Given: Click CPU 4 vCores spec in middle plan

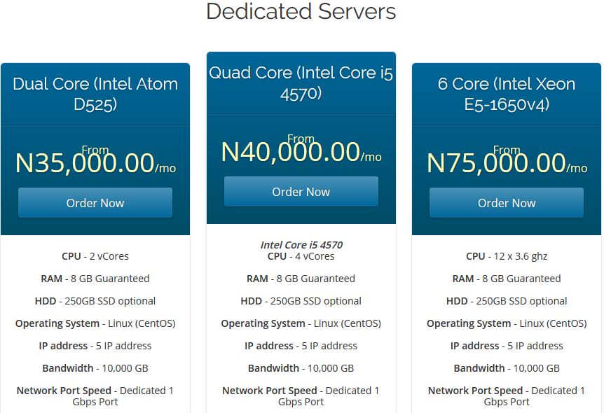Looking at the screenshot, I should click(x=301, y=256).
